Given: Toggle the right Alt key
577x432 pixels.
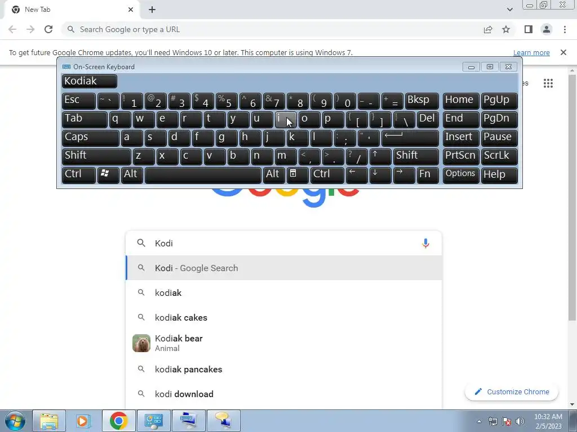Looking at the screenshot, I should (x=274, y=175).
